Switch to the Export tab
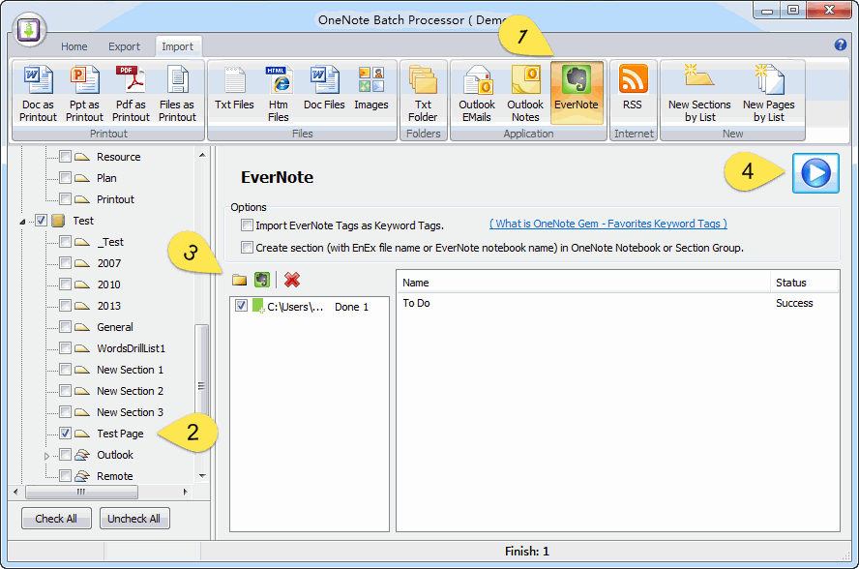 pyautogui.click(x=124, y=45)
